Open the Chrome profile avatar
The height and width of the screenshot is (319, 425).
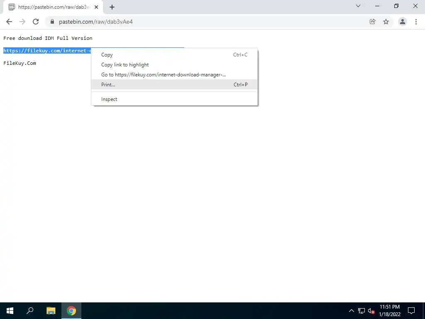tap(403, 22)
